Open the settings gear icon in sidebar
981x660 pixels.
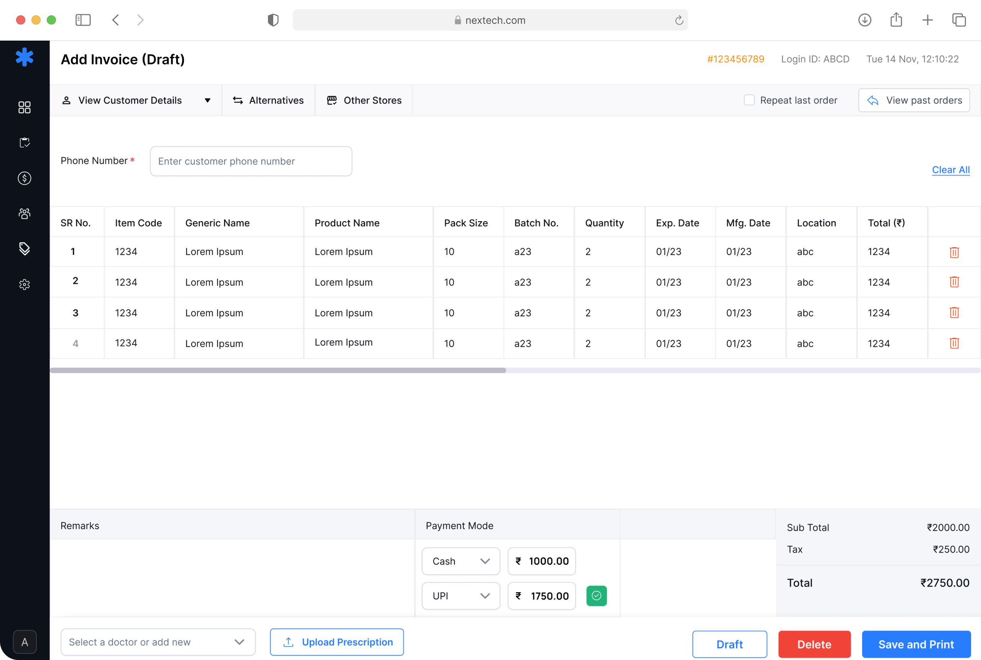[25, 284]
